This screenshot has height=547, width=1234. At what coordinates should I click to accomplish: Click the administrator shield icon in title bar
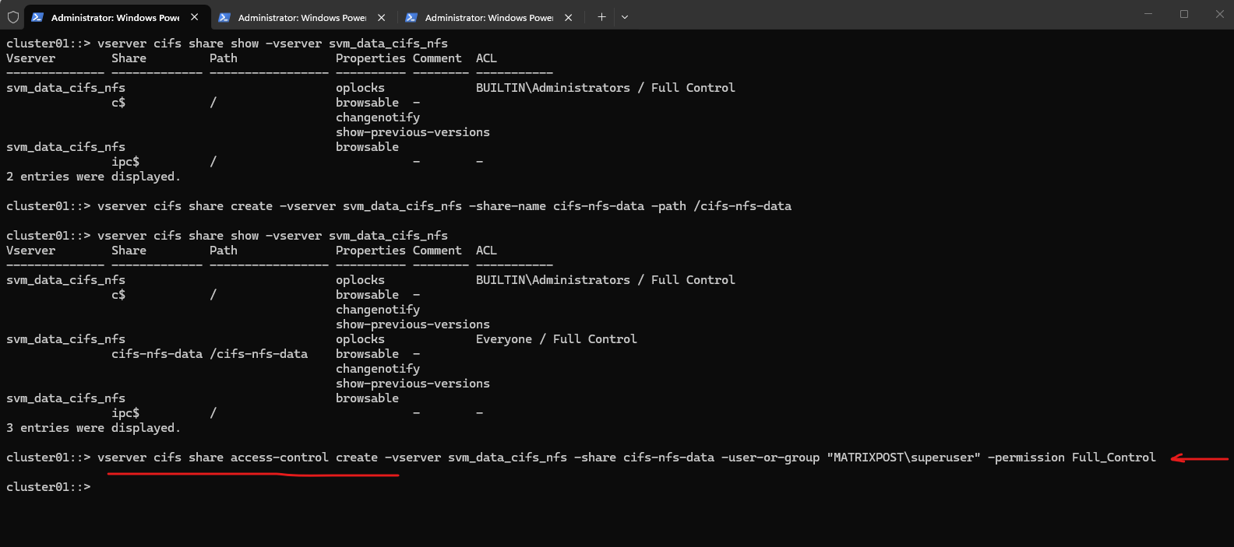[13, 17]
